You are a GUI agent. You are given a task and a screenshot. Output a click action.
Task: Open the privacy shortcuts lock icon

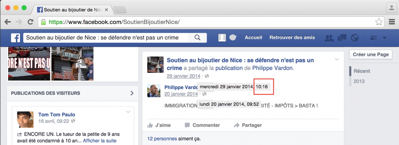[373, 38]
